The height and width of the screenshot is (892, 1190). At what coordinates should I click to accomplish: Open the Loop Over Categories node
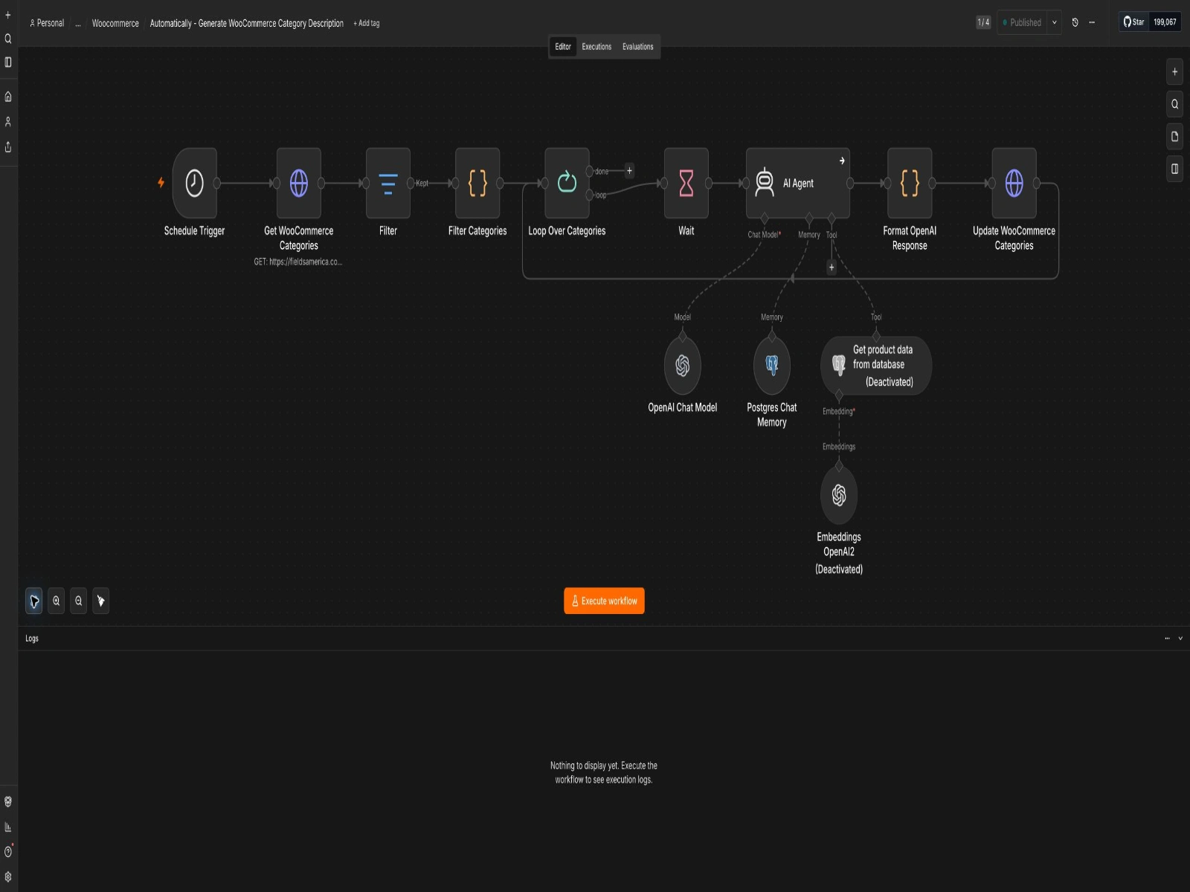567,183
